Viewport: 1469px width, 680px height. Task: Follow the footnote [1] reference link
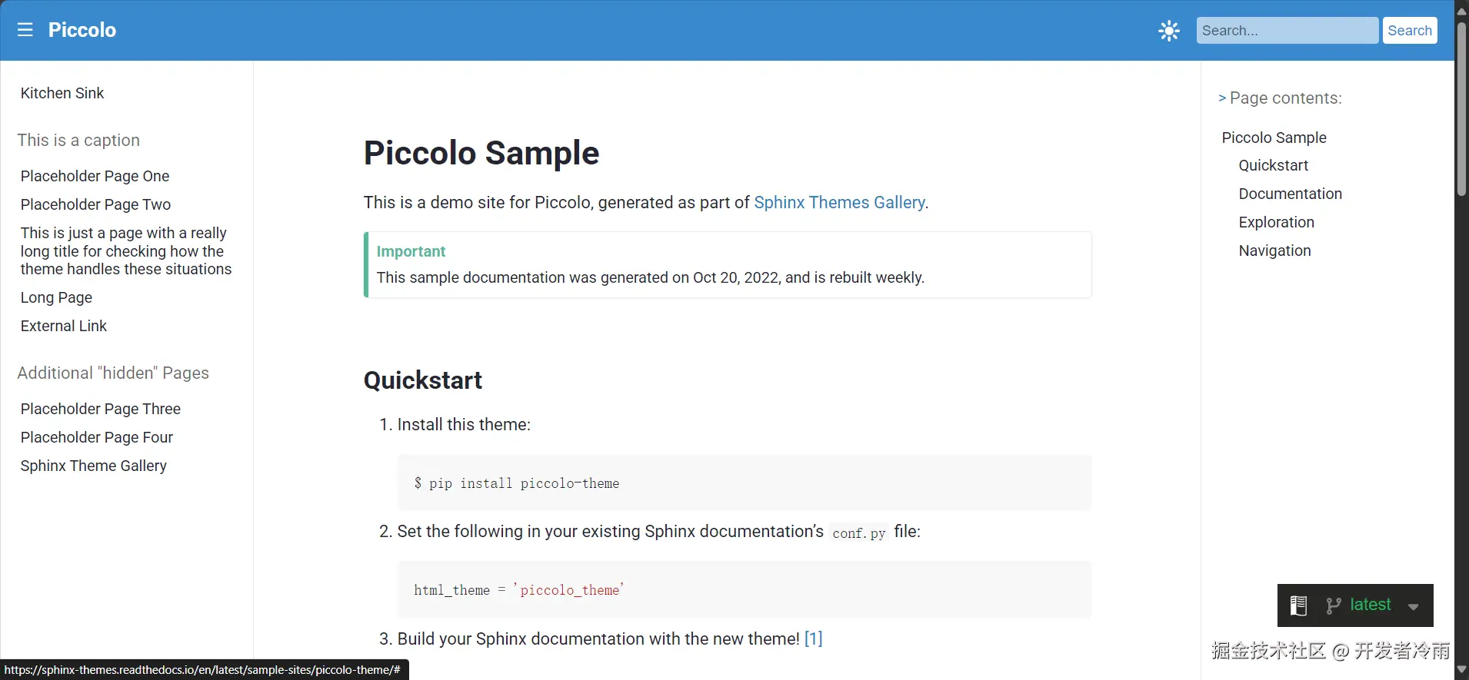tap(813, 639)
